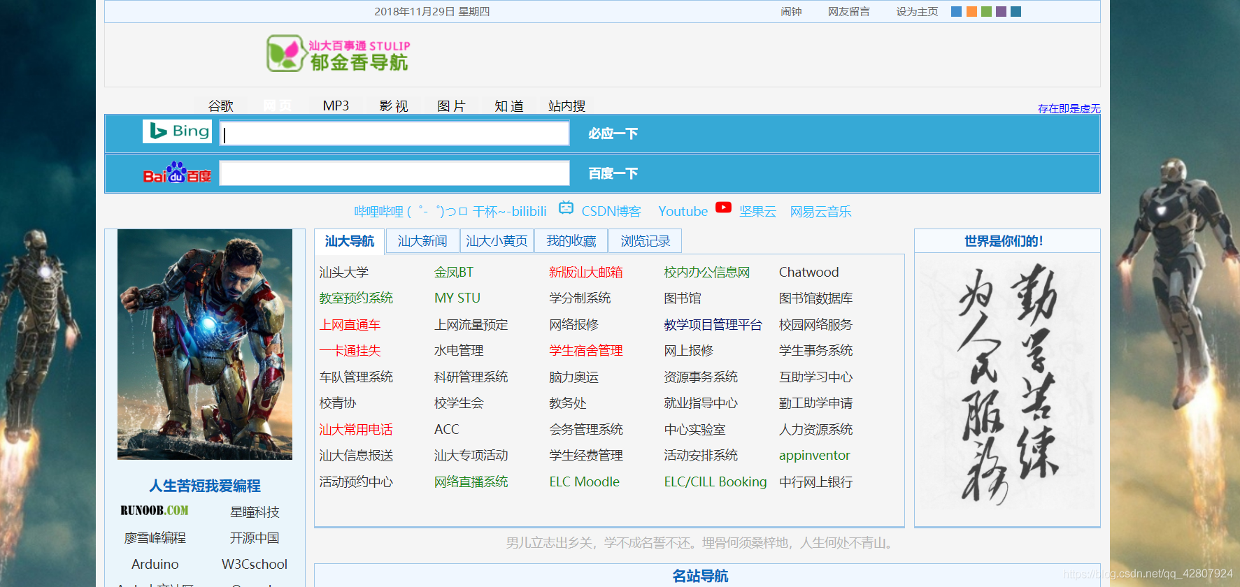Open the ELC/CILL Booking link
The image size is (1240, 587).
tap(715, 481)
